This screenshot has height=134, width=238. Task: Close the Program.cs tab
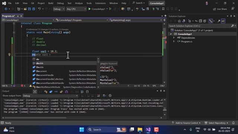[x=21, y=16]
